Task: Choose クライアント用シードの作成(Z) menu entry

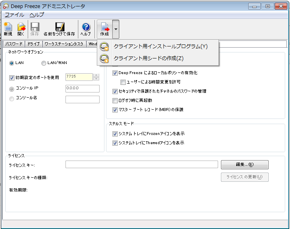Action: pos(158,58)
